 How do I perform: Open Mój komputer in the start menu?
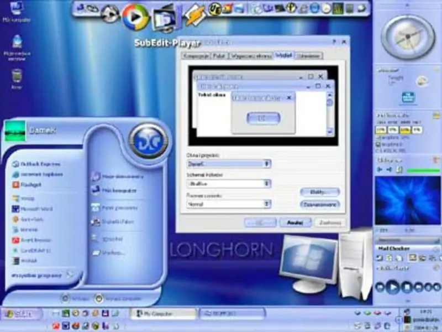click(114, 190)
